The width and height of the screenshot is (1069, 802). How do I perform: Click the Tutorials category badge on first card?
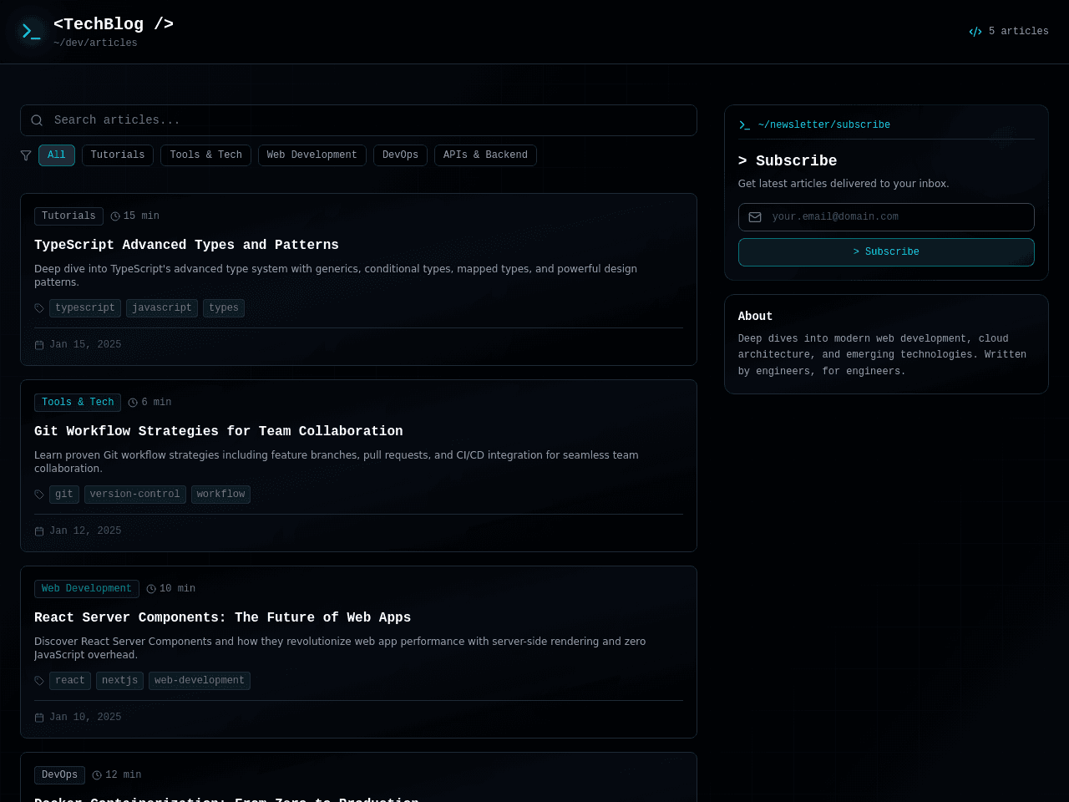68,216
